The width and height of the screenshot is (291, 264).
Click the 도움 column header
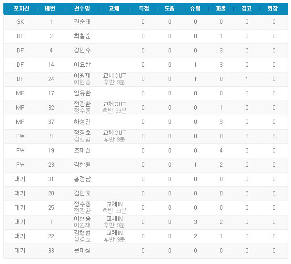170,9
